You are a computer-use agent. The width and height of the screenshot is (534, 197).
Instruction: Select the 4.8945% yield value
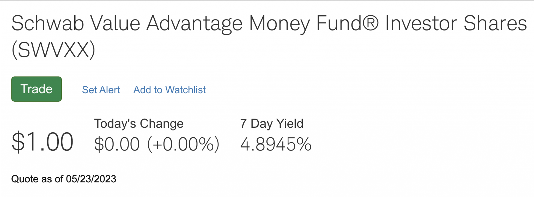point(276,144)
